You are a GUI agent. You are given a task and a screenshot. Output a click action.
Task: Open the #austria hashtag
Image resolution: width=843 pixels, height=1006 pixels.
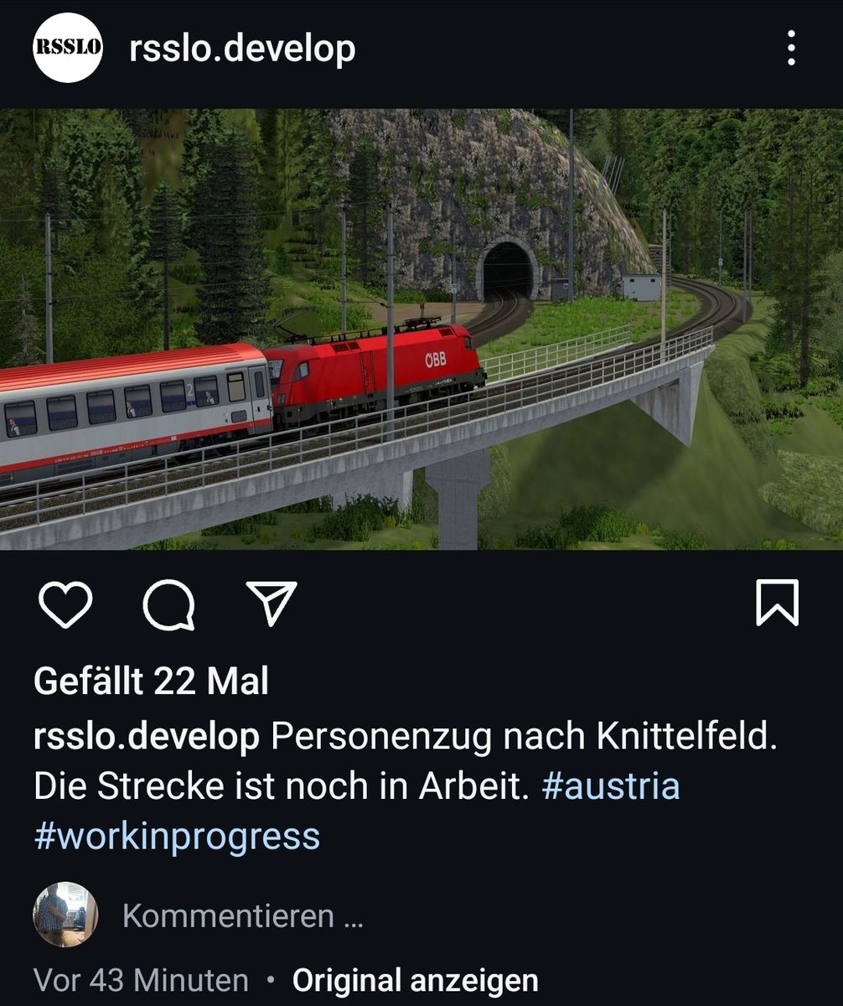[610, 787]
